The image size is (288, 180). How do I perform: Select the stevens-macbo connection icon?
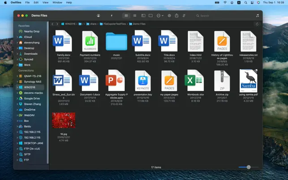point(21,93)
